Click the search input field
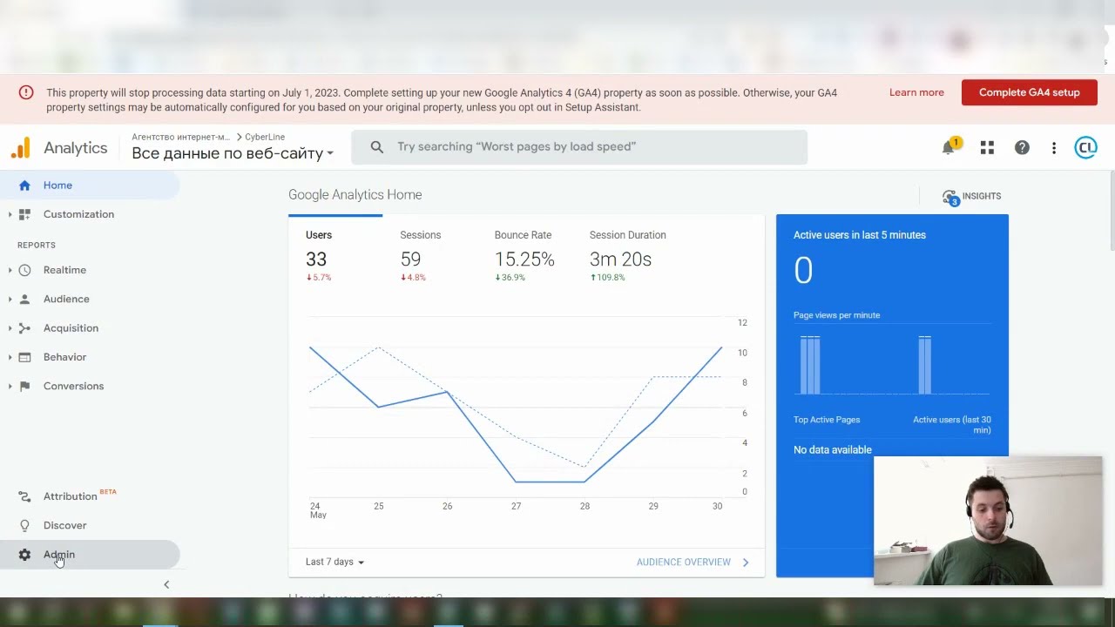 point(579,147)
